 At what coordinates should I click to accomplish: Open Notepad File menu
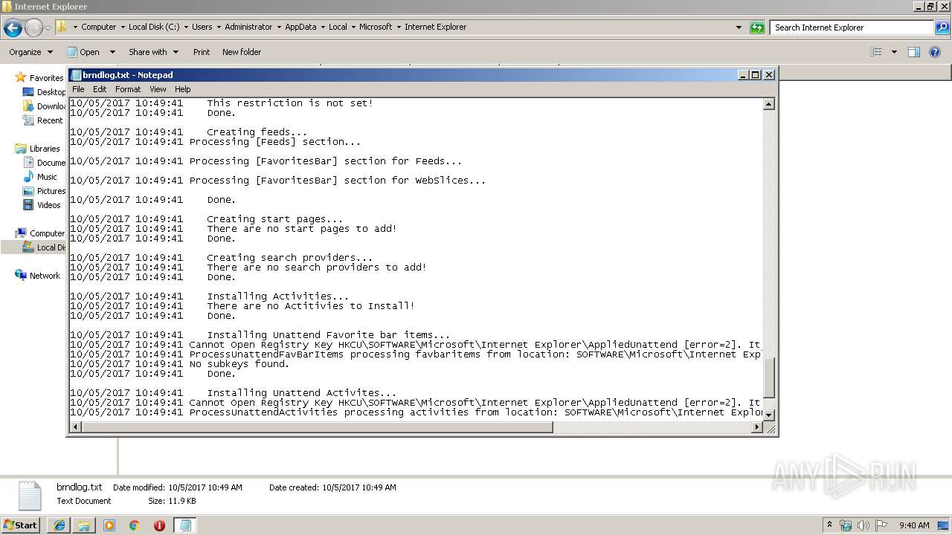click(x=78, y=89)
